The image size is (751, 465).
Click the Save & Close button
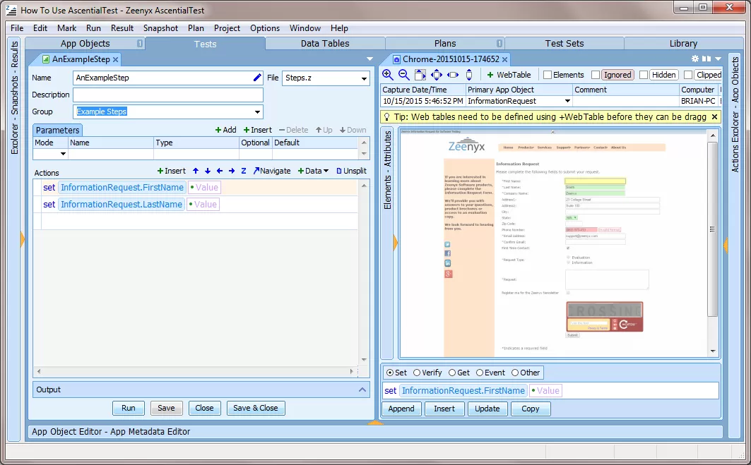tap(255, 408)
